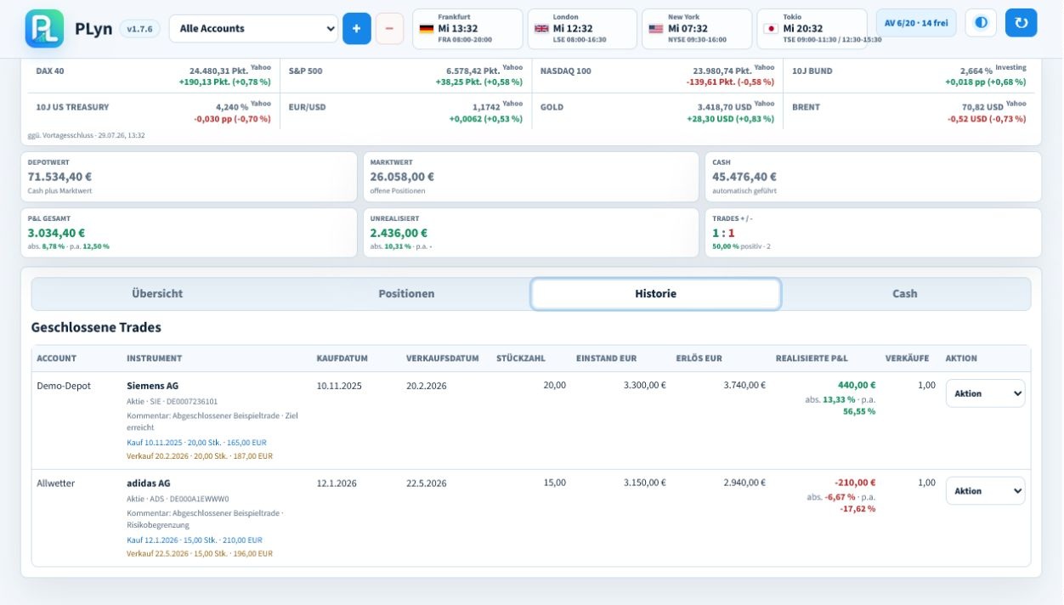Switch to the Positionen tab
Screen dimensions: 1064x605
pyautogui.click(x=406, y=294)
